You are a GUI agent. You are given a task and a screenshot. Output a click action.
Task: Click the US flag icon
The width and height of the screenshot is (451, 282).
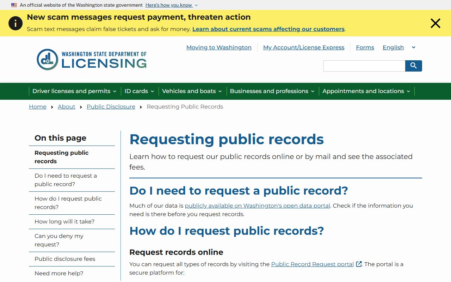(x=14, y=5)
